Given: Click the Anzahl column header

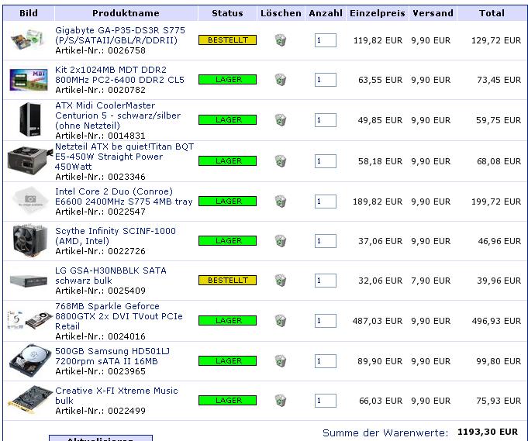Looking at the screenshot, I should pyautogui.click(x=326, y=13).
